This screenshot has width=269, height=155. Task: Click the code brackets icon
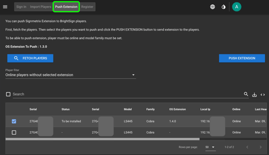[x=263, y=95]
